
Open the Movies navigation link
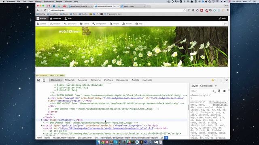(x=85, y=30)
